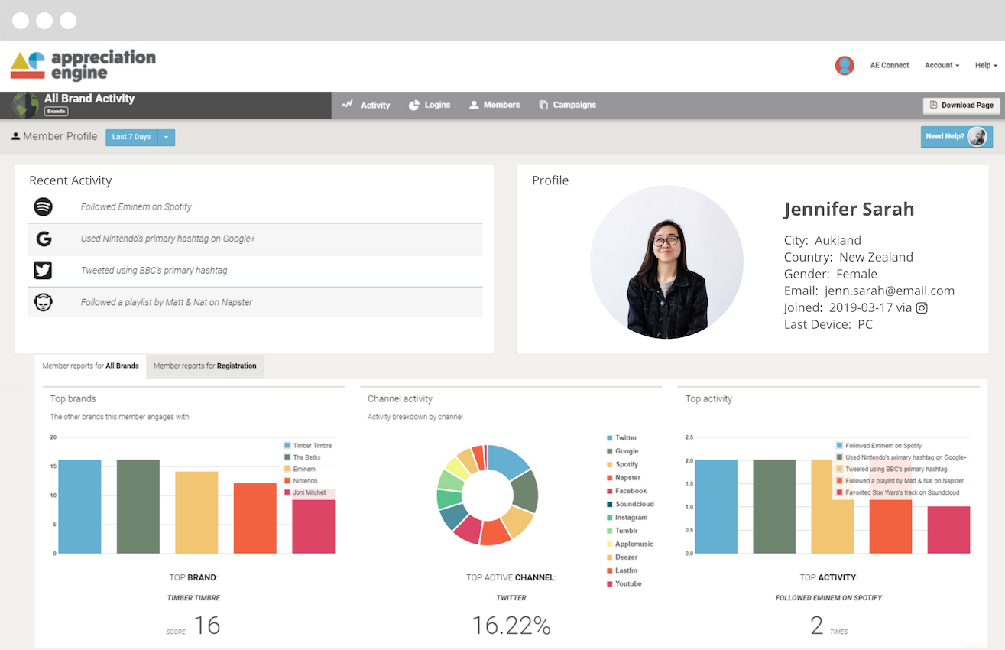The image size is (1005, 650).
Task: Switch to Member reports for Registration tab
Action: (x=205, y=366)
